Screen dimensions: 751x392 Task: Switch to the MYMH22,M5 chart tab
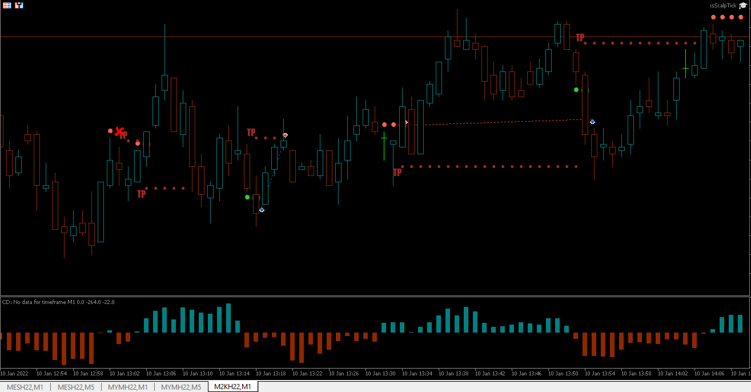(x=181, y=387)
